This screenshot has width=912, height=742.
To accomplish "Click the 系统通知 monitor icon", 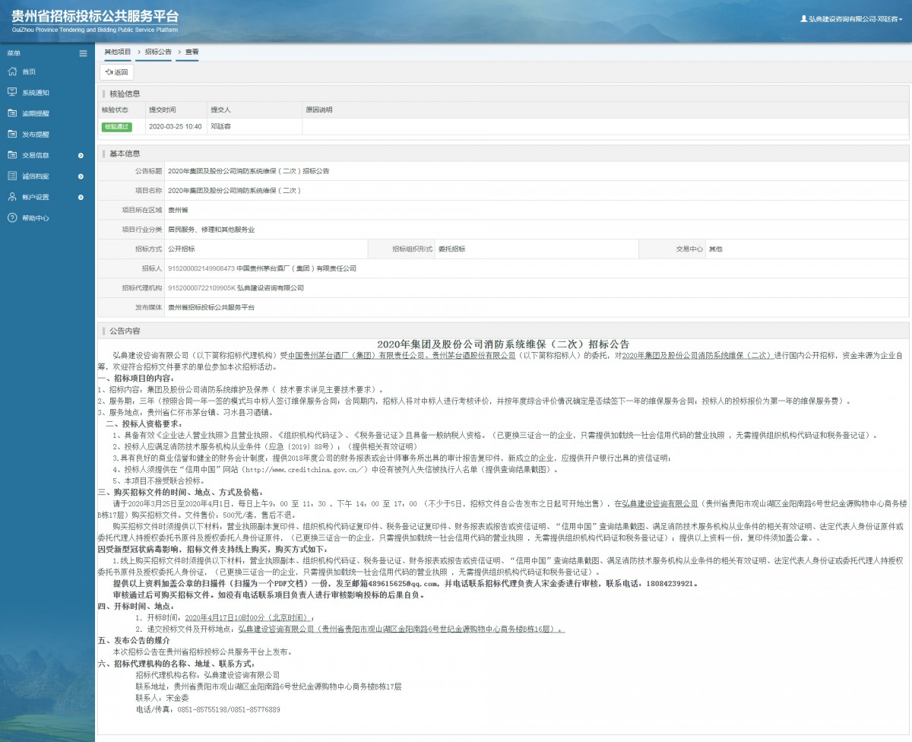I will 11,92.
